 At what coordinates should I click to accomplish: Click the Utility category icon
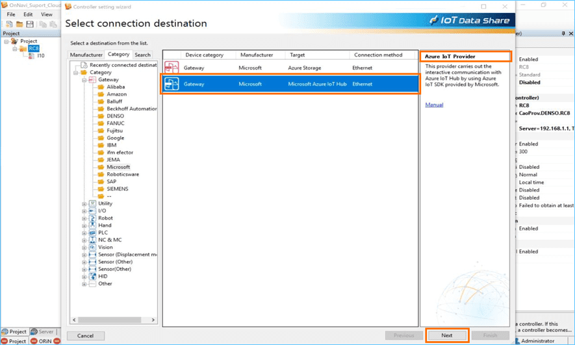(92, 203)
